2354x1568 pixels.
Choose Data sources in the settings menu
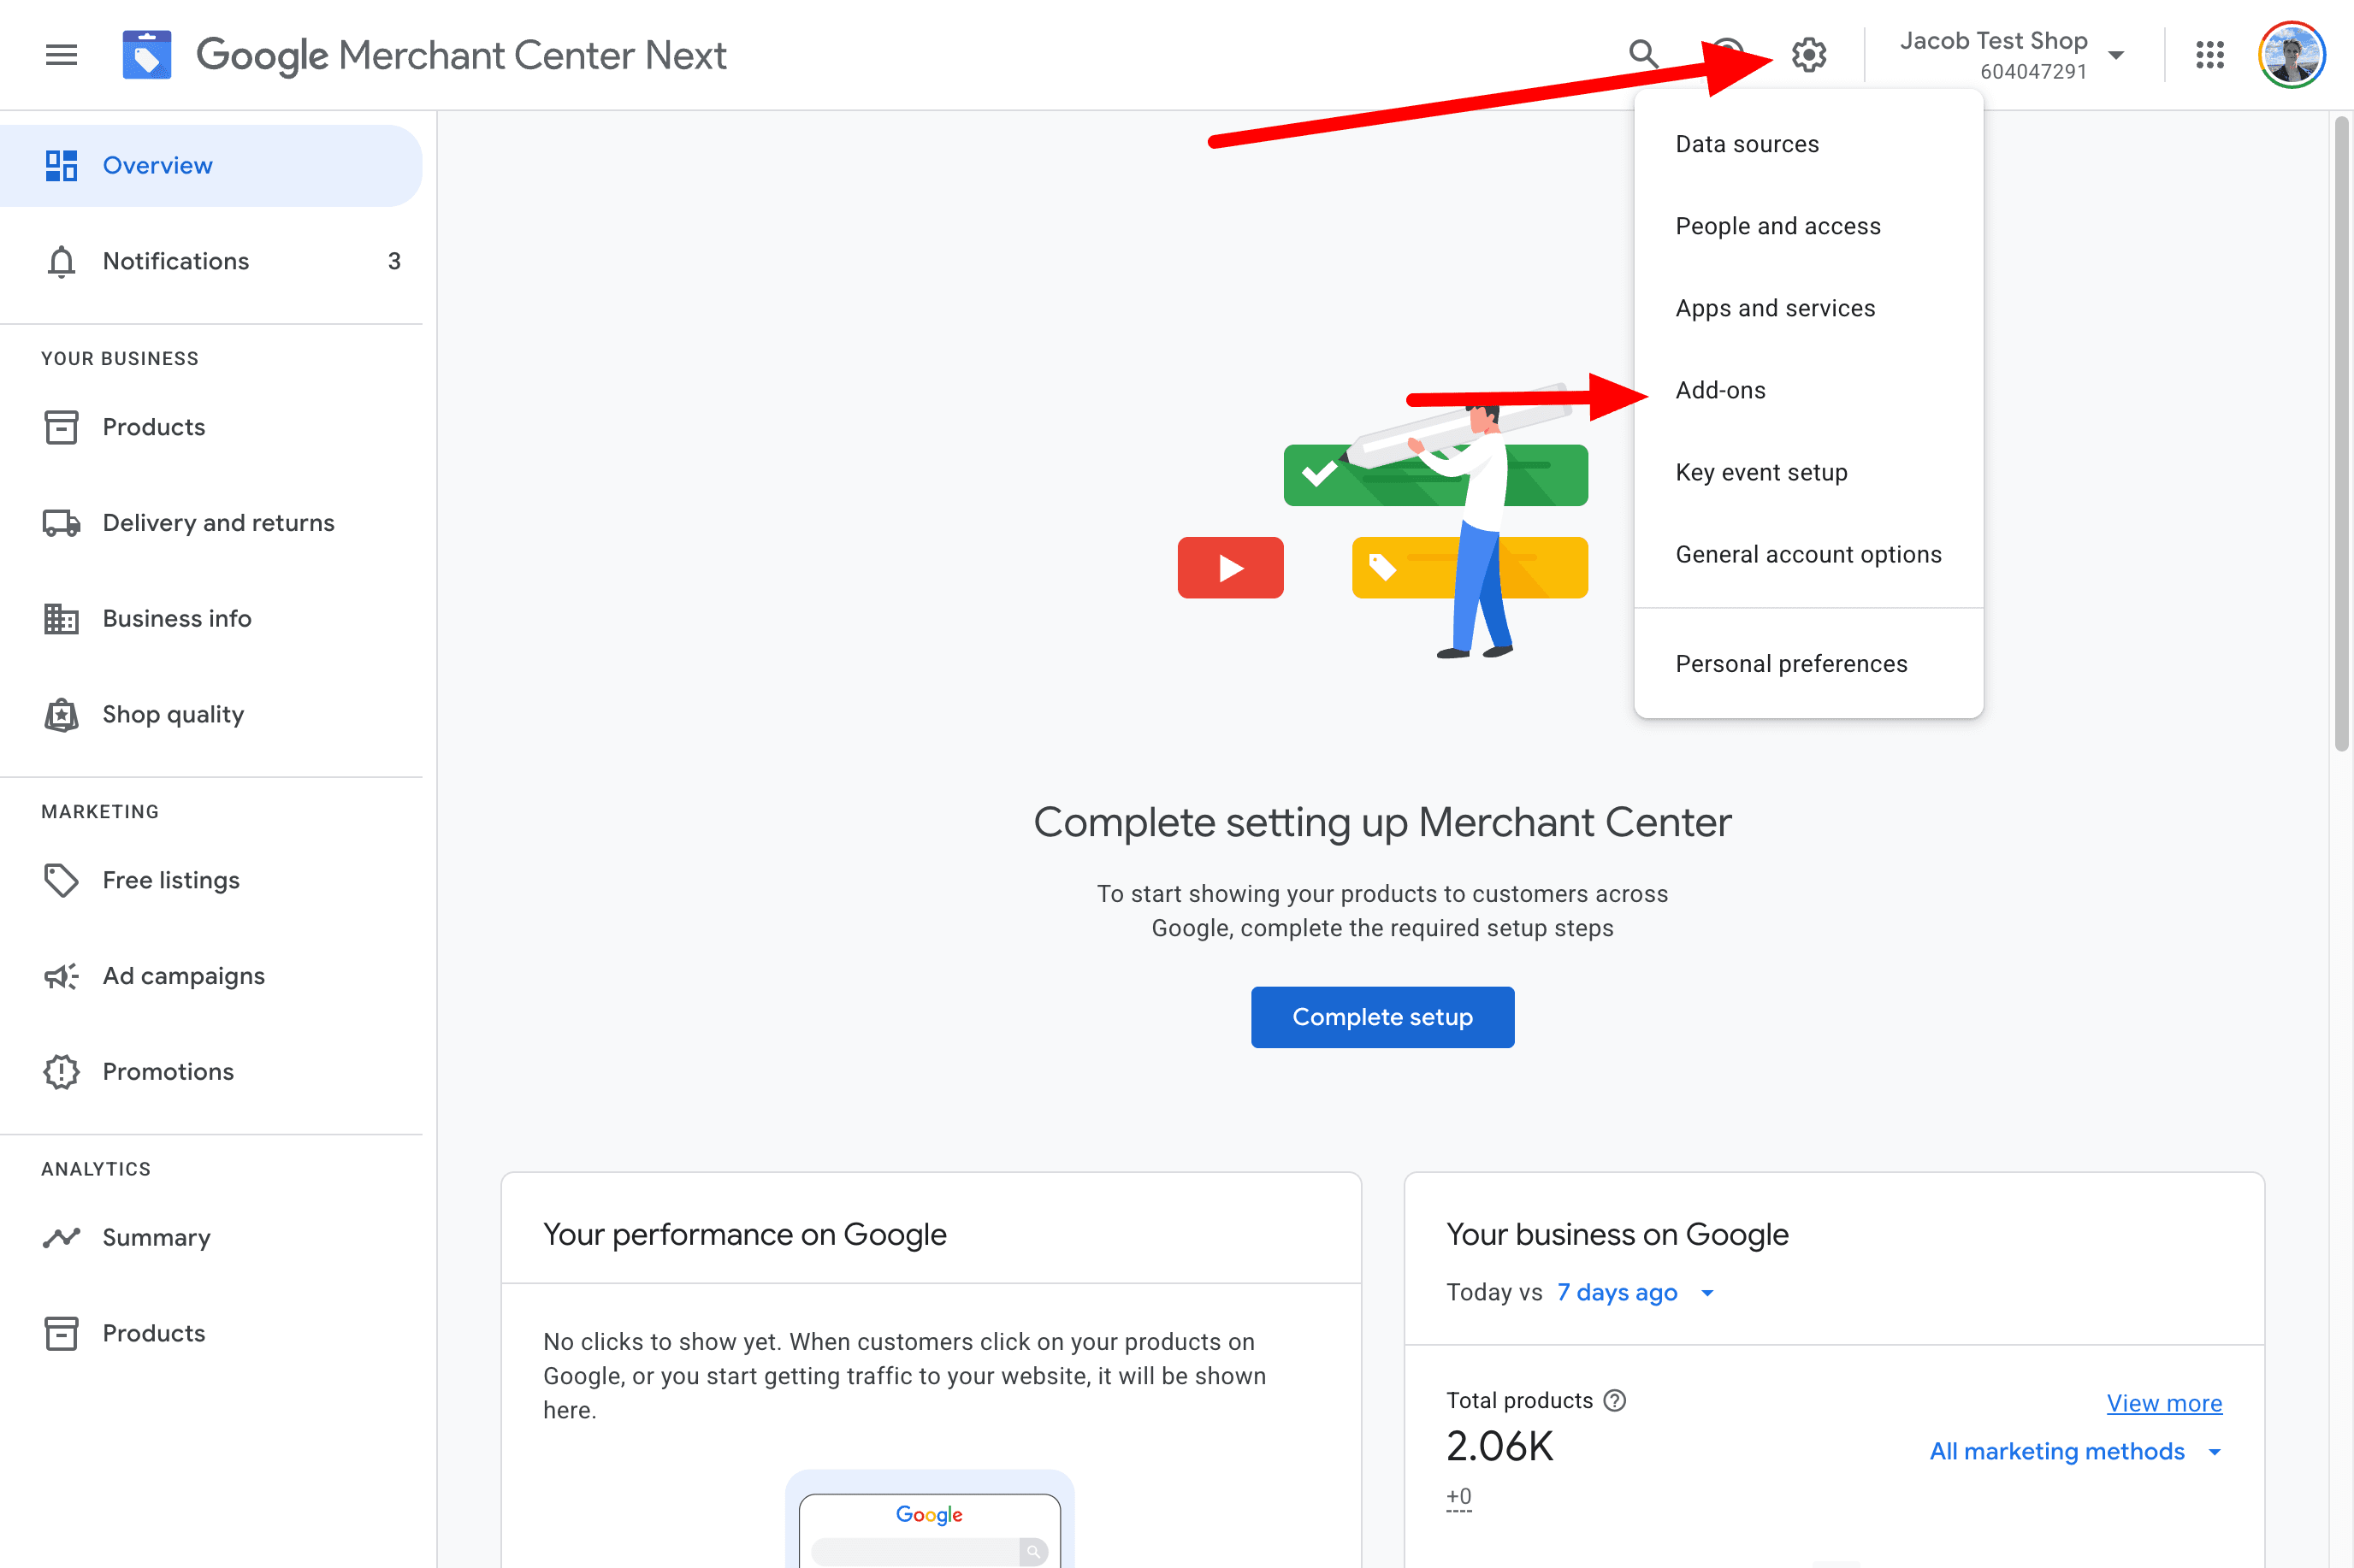[1747, 144]
